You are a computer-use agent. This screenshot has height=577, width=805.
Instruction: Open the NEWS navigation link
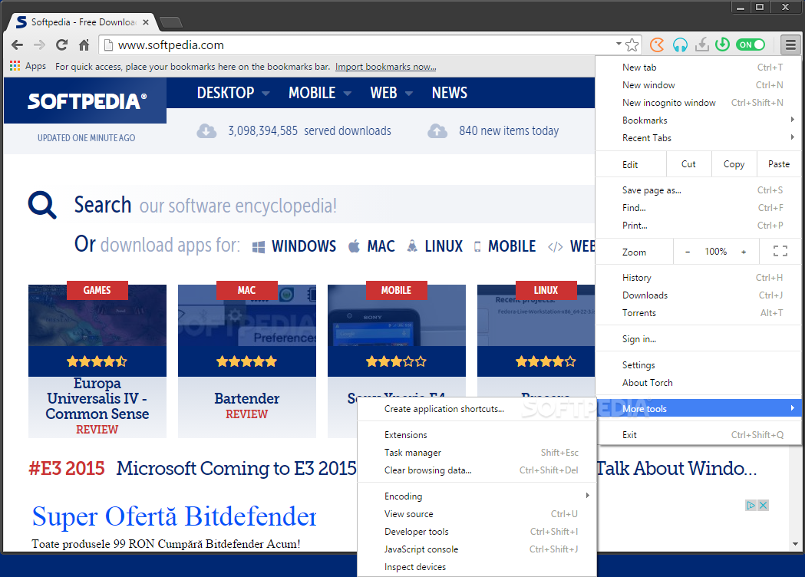tap(449, 93)
